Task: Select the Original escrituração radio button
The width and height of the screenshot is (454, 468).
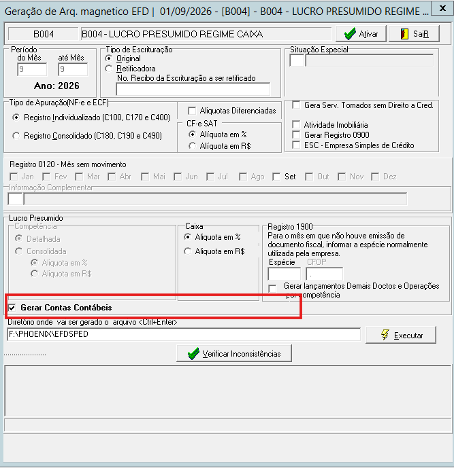Action: click(x=109, y=58)
